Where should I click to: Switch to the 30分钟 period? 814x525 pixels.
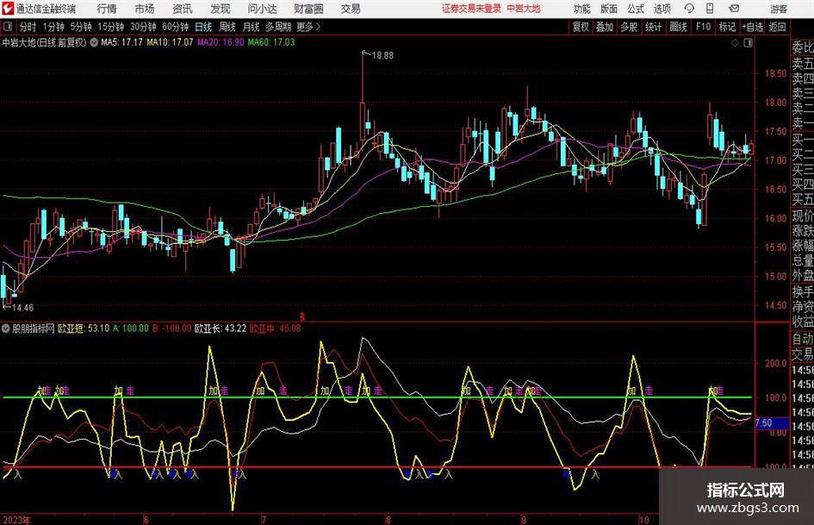143,27
